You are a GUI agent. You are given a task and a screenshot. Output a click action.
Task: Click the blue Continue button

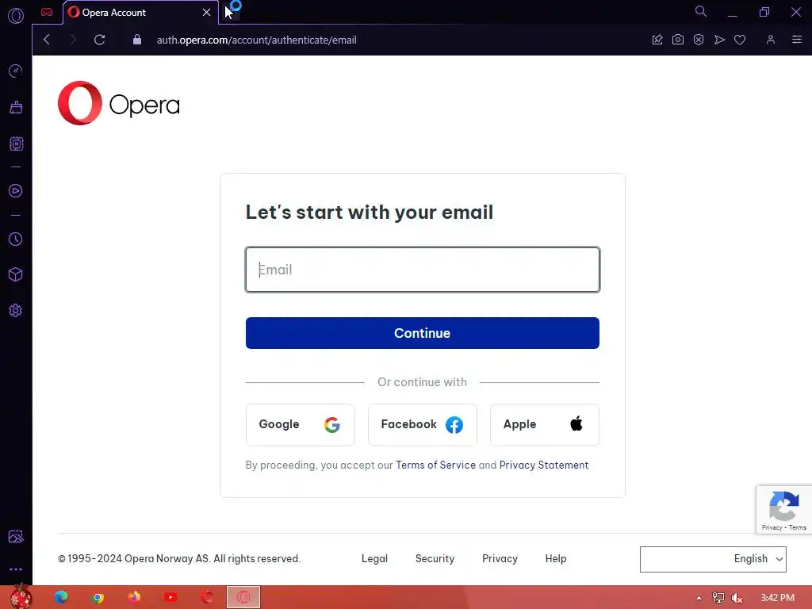[x=423, y=333]
